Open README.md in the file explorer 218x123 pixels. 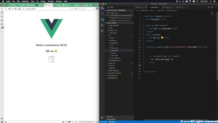(113, 78)
